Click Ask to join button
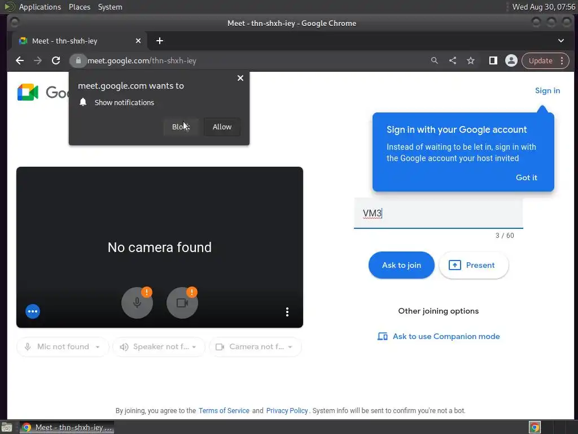The image size is (578, 434). click(x=401, y=265)
